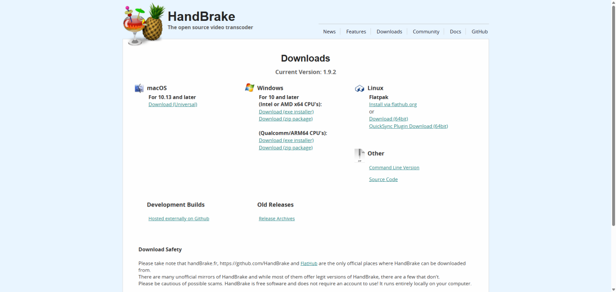Screen dimensions: 616x292
Task: Click 'For 10.13 and later' text
Action: (172, 97)
